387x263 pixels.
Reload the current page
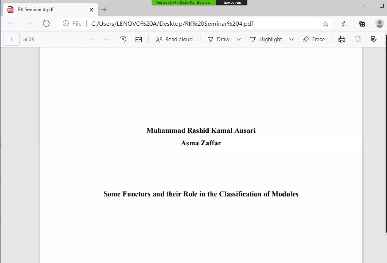pos(46,24)
